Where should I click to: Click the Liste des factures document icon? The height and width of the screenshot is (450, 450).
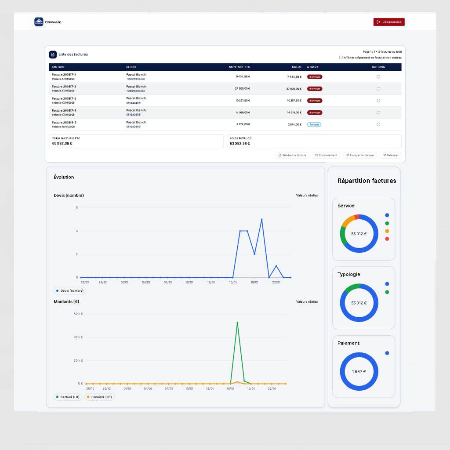53,54
